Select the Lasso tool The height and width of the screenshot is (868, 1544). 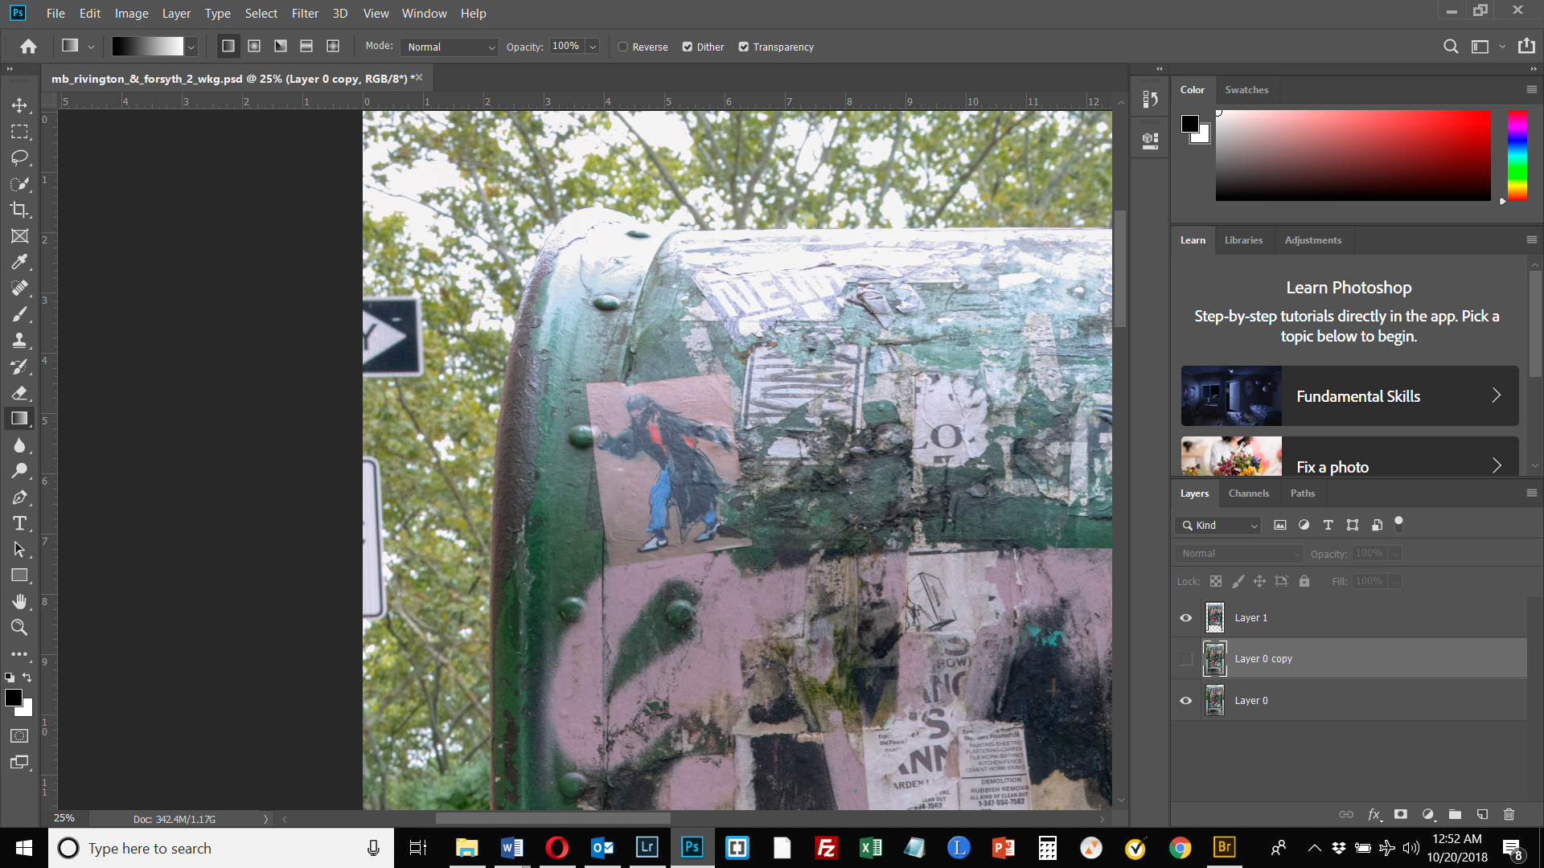click(19, 158)
